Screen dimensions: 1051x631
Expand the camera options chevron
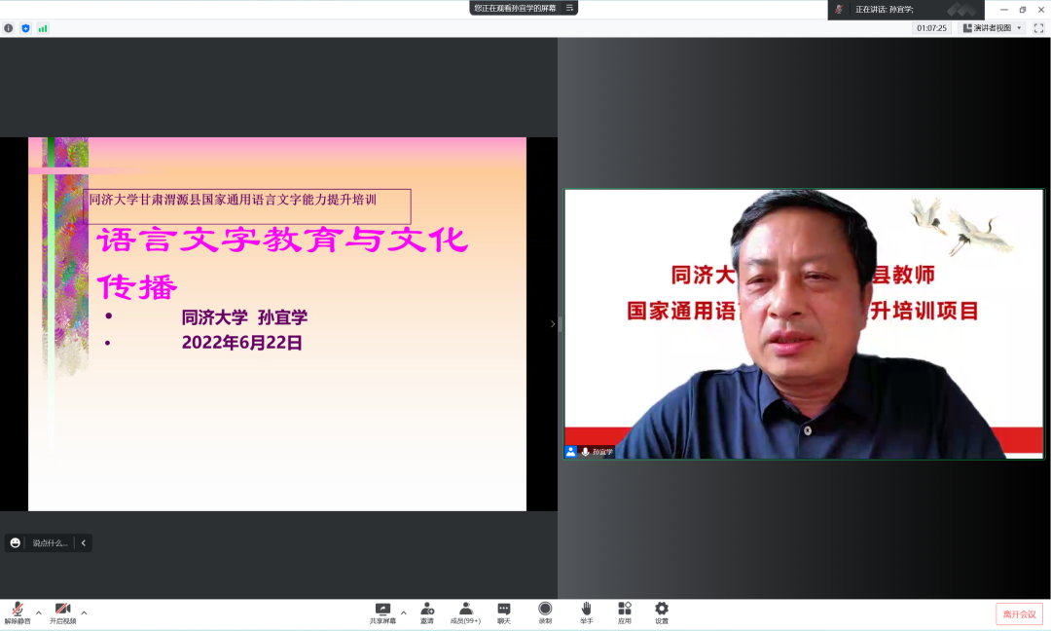(84, 612)
